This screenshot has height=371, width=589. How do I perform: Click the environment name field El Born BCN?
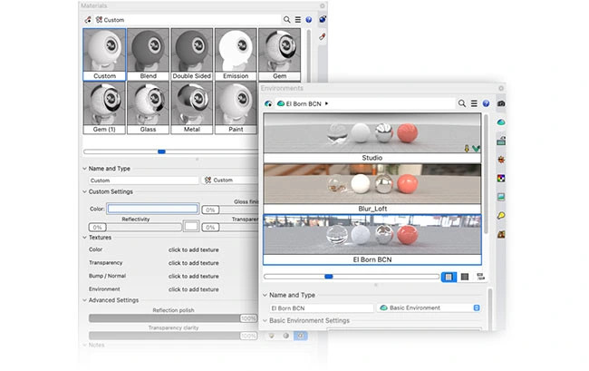click(x=322, y=308)
